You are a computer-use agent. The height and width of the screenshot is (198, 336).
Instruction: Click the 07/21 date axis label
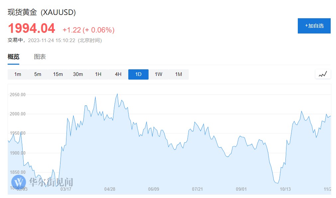pyautogui.click(x=197, y=189)
